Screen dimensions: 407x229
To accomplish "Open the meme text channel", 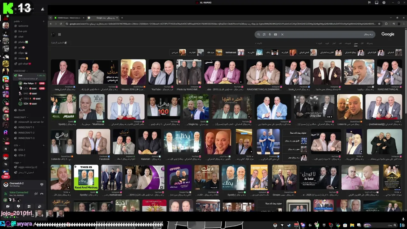I will click(x=29, y=58).
